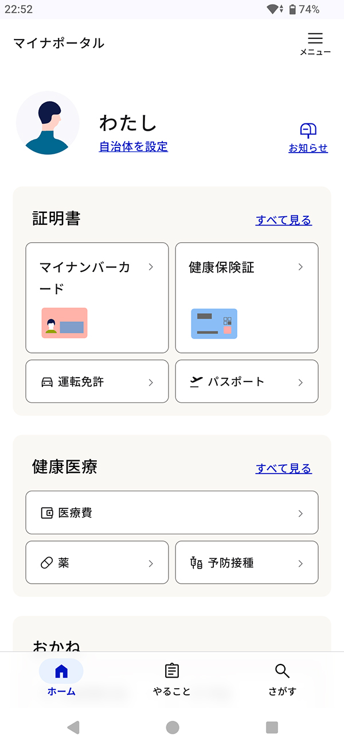
Task: Switch to the さがす search tab
Action: 282,679
